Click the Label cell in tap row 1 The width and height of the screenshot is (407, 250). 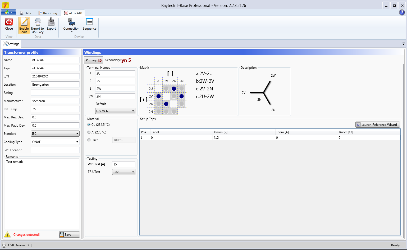(x=181, y=138)
